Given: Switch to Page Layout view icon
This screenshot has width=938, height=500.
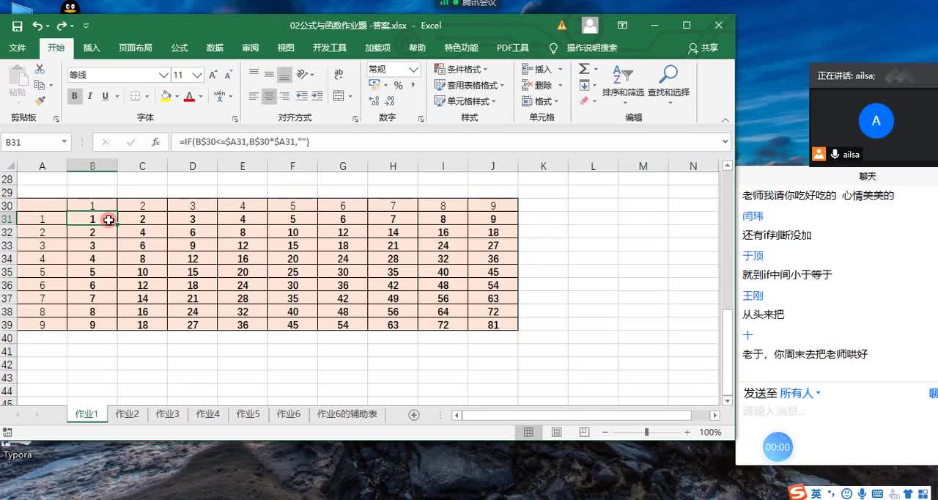Looking at the screenshot, I should coord(557,433).
